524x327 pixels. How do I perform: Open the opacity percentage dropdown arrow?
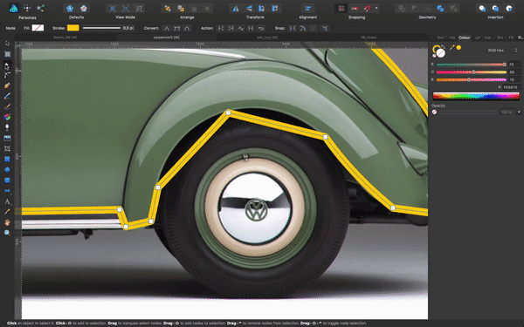pyautogui.click(x=519, y=112)
